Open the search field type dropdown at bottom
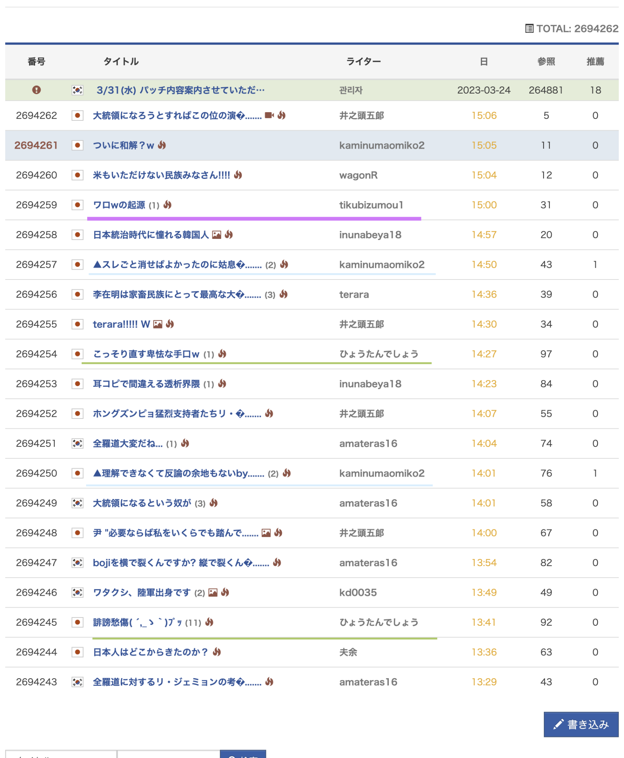This screenshot has height=758, width=624. click(x=61, y=754)
